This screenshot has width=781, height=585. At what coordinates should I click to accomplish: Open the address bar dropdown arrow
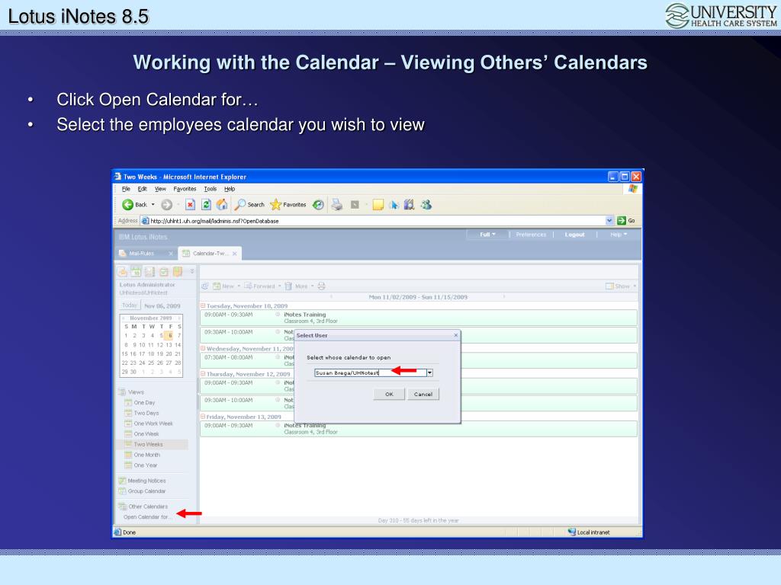click(x=609, y=220)
